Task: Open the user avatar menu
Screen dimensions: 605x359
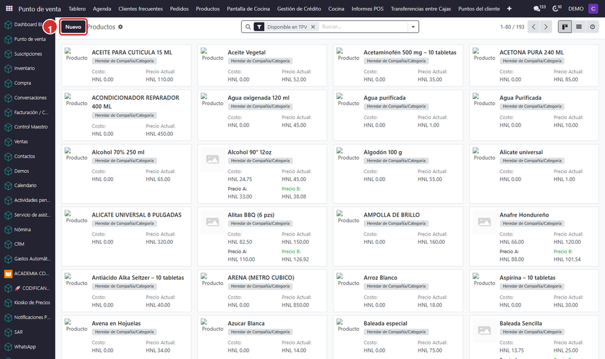Action: 593,8
